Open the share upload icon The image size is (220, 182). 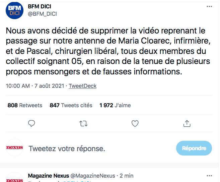[x=187, y=123]
